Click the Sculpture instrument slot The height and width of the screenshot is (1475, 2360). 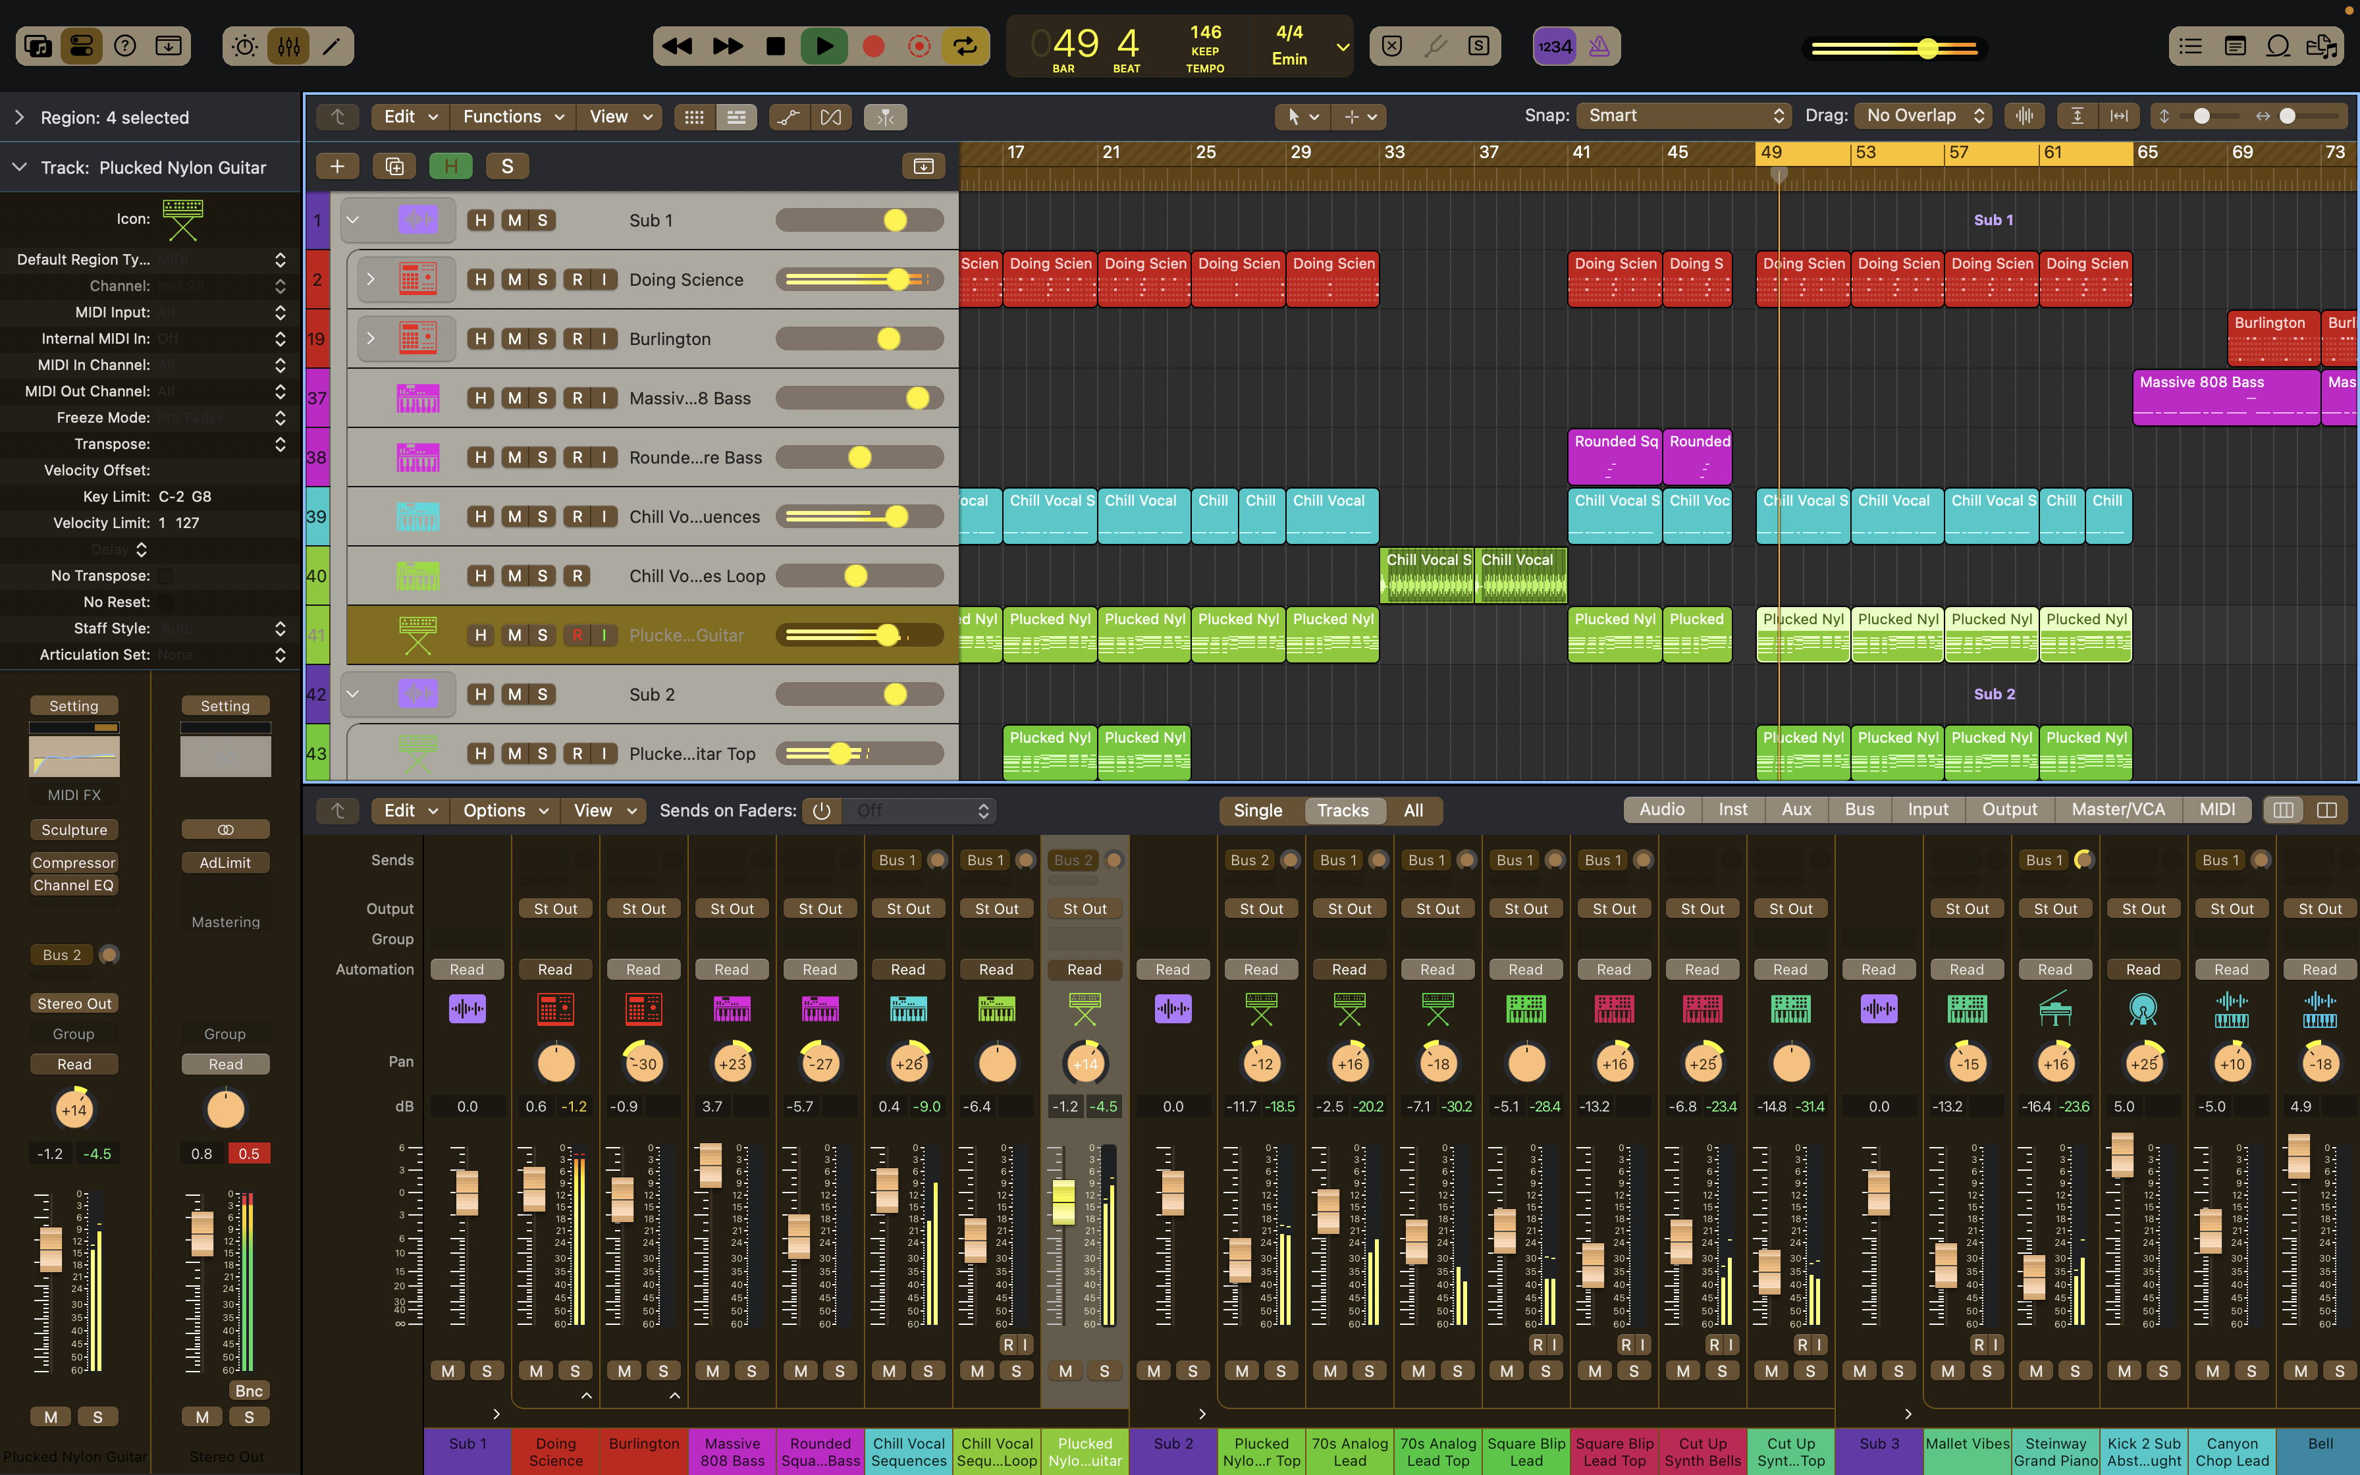click(74, 830)
